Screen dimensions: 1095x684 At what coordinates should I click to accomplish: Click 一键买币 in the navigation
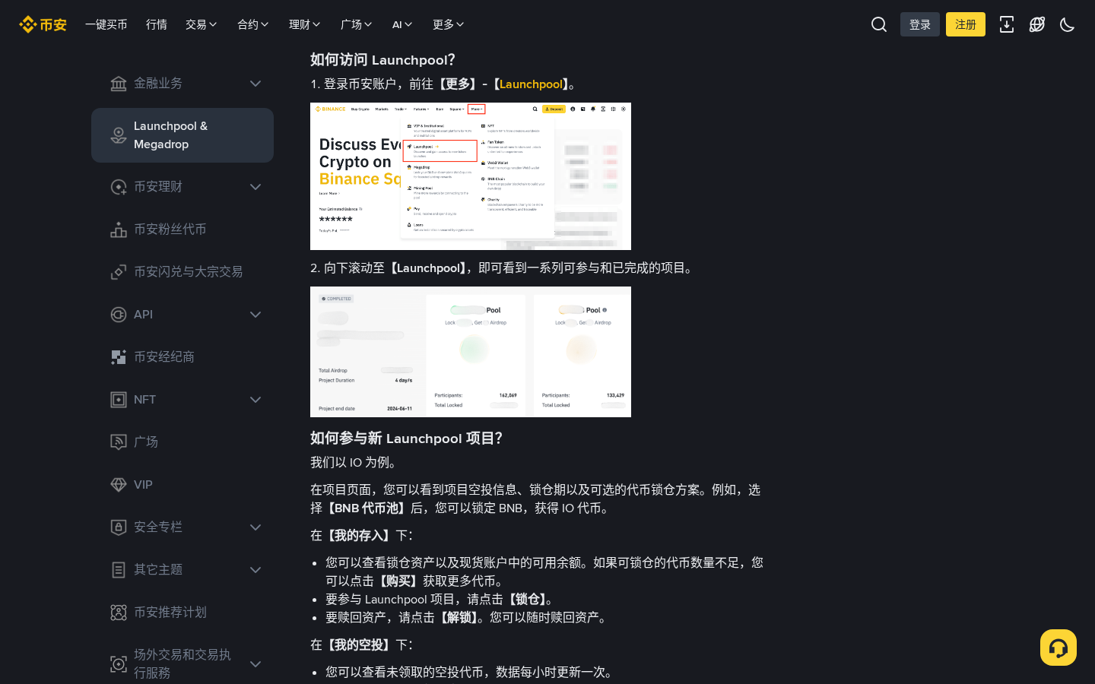[106, 24]
